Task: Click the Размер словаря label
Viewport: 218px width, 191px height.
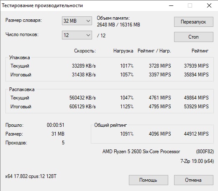Action: (x=23, y=20)
